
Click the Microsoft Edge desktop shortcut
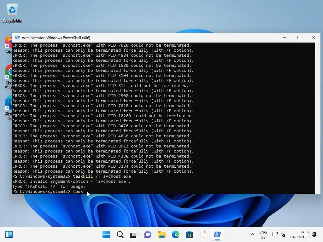tap(8, 107)
